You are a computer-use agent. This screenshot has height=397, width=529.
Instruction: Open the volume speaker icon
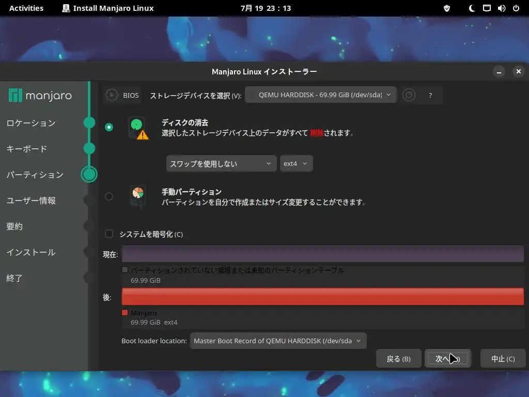501,8
